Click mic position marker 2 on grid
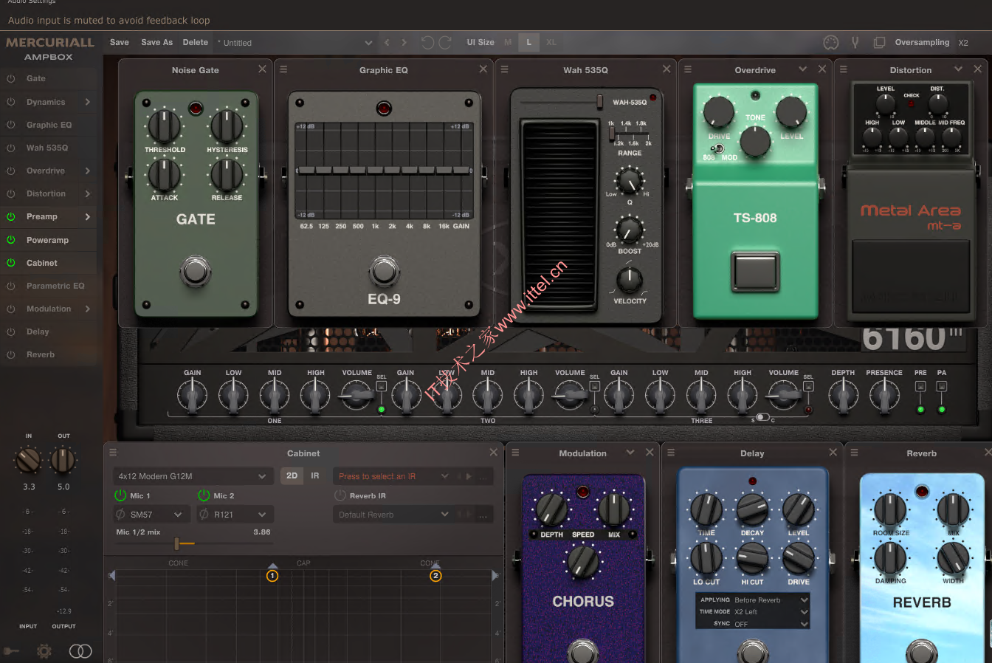This screenshot has width=992, height=663. [435, 575]
